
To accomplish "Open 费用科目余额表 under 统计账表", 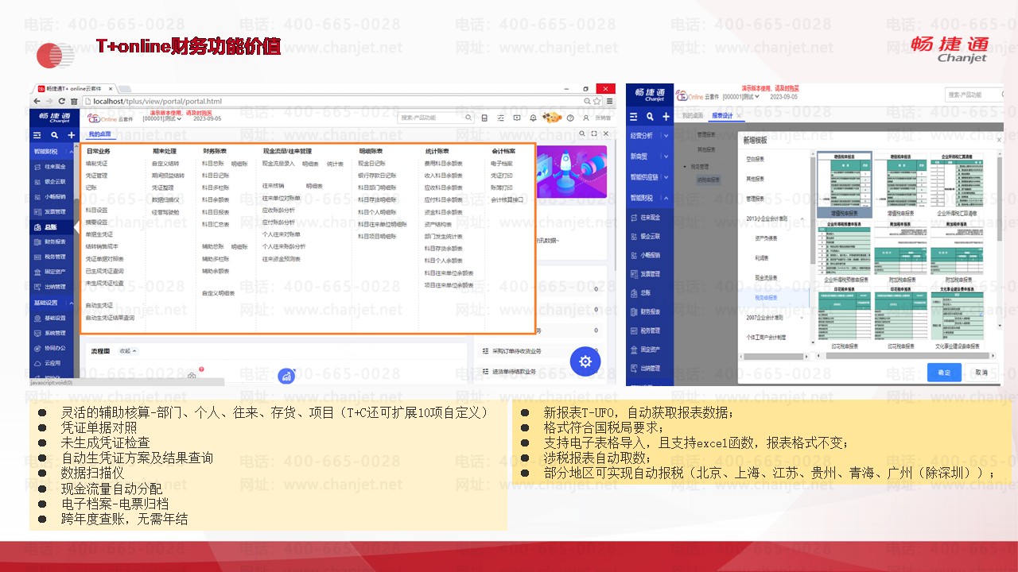I will (444, 164).
